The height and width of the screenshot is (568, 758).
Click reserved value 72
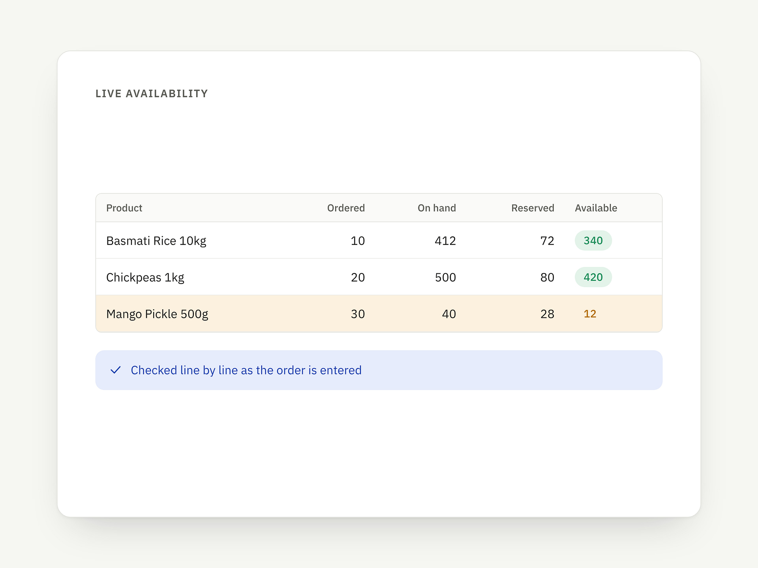(547, 241)
